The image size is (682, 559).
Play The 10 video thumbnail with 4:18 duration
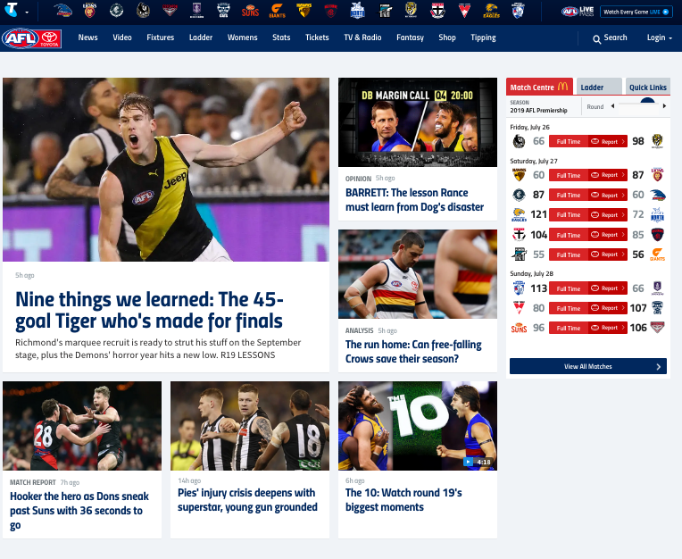(x=418, y=426)
